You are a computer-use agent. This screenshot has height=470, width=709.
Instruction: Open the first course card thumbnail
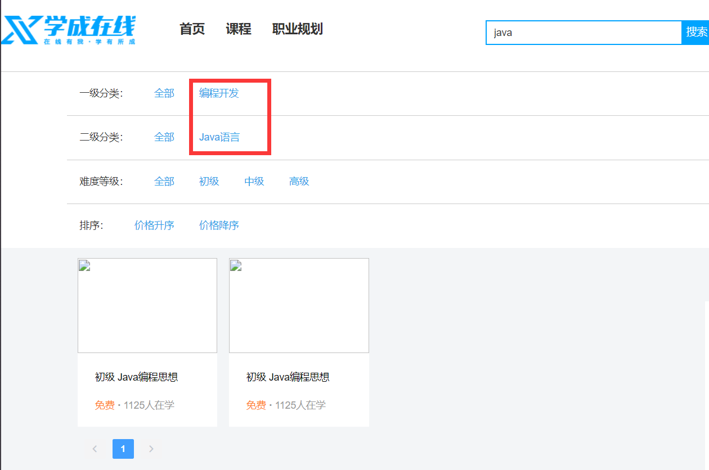click(147, 305)
